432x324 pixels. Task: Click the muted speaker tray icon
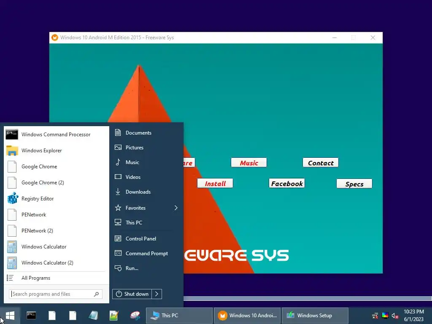click(x=395, y=316)
